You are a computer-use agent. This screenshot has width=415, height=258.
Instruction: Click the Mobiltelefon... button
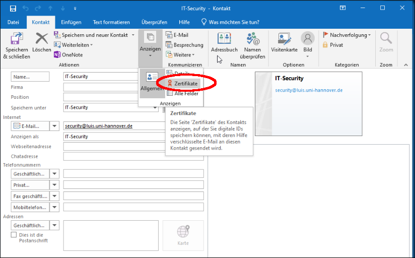pos(30,207)
